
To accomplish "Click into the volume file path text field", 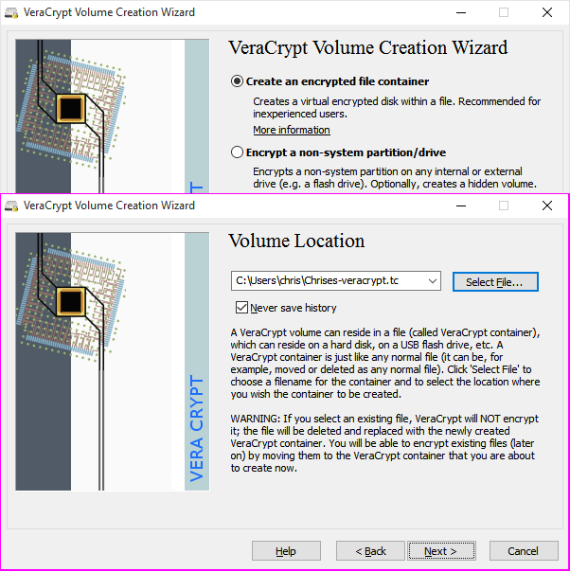I will tap(327, 281).
